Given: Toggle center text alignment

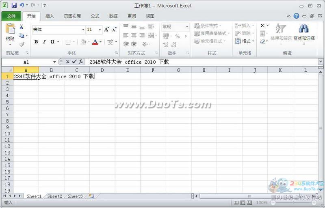Looking at the screenshot, I should 134,35.
